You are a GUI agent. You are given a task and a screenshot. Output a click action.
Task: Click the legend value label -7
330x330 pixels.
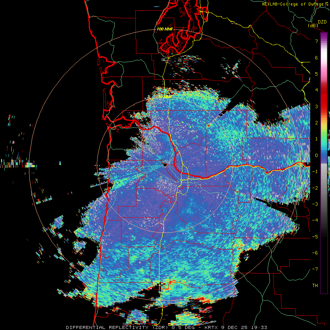point(315,269)
